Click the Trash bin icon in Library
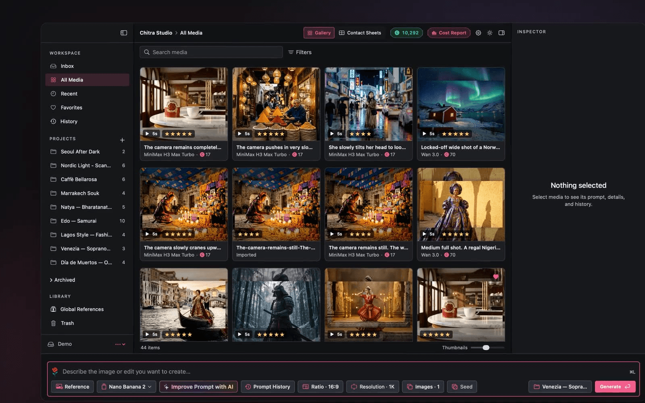The width and height of the screenshot is (645, 403). (x=53, y=323)
